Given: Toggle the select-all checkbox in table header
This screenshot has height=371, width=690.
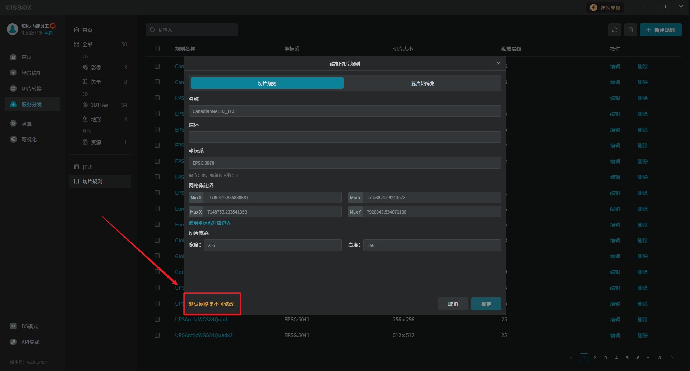Looking at the screenshot, I should 157,49.
